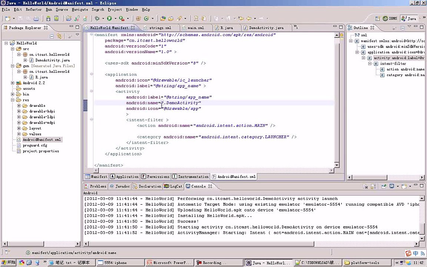Click the Print toolbar icon
This screenshot has width=427, height=267.
36,18
